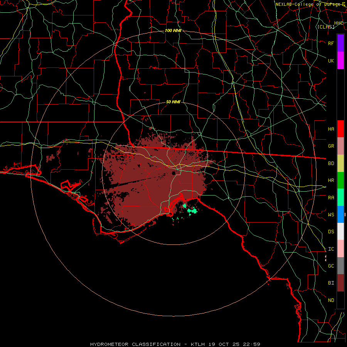Click the HA red legend swatch

(x=340, y=129)
